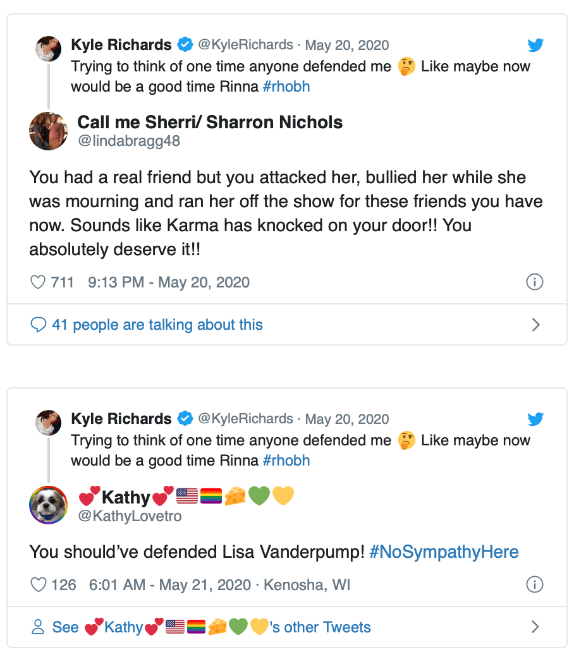
Task: Like Kathy's tweet with 126 likes
Action: coord(39,585)
